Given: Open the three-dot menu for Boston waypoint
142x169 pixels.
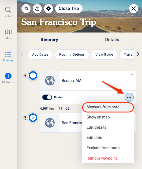Looking at the screenshot, I should 129,97.
